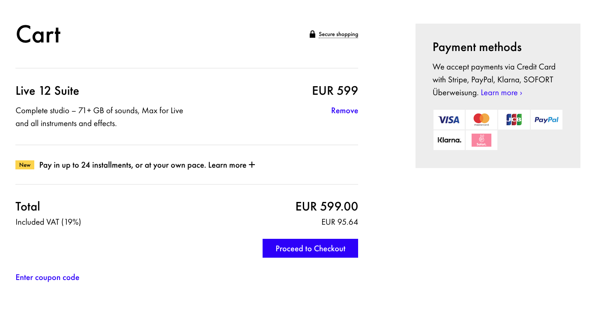Select the Klarna payment icon

pyautogui.click(x=449, y=140)
